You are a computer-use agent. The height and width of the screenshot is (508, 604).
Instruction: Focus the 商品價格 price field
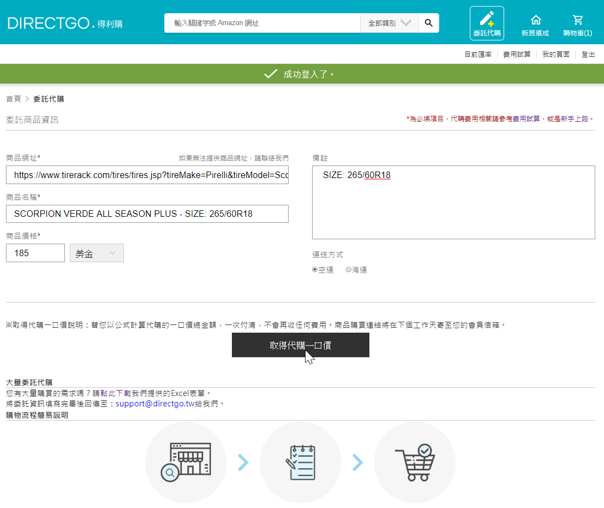[x=35, y=253]
